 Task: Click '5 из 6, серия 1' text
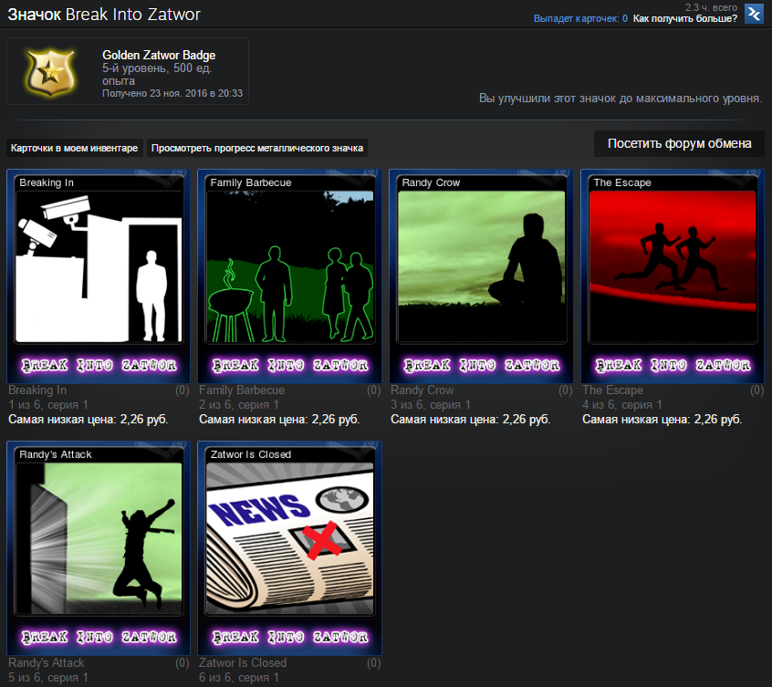[x=48, y=678]
